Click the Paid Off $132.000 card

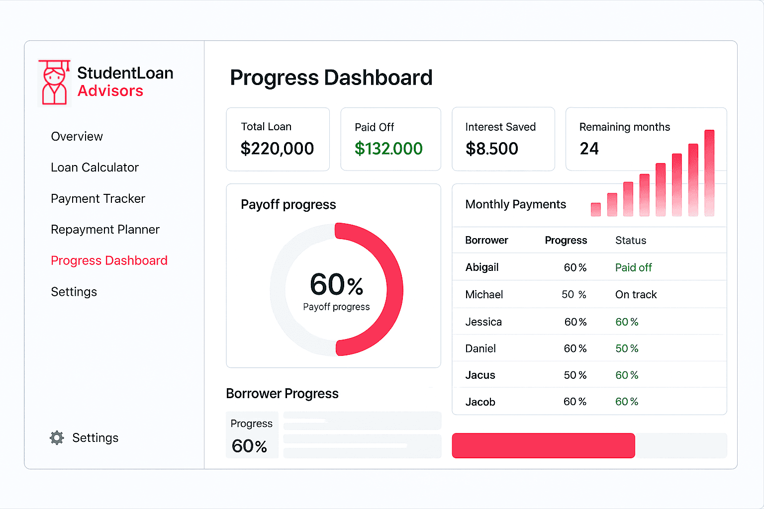(390, 139)
